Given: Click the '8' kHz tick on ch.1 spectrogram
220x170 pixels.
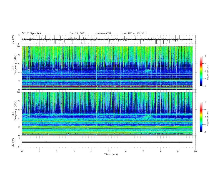Looking at the screenshot, I should click(x=19, y=55).
